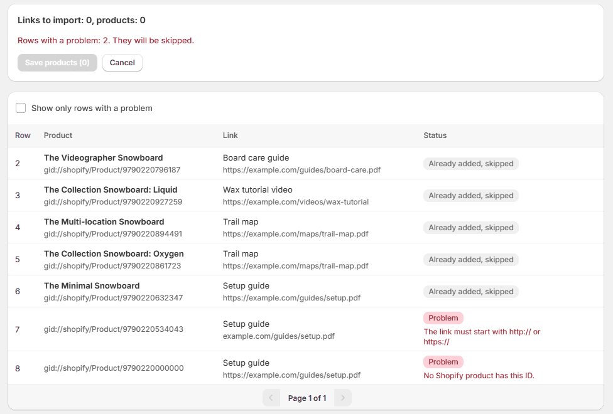Click the Wax tutorial video link title
Viewport: 613px width, 414px height.
258,190
